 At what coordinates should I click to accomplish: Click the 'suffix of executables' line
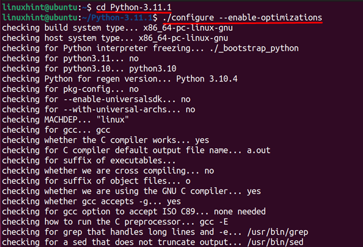tap(89, 161)
